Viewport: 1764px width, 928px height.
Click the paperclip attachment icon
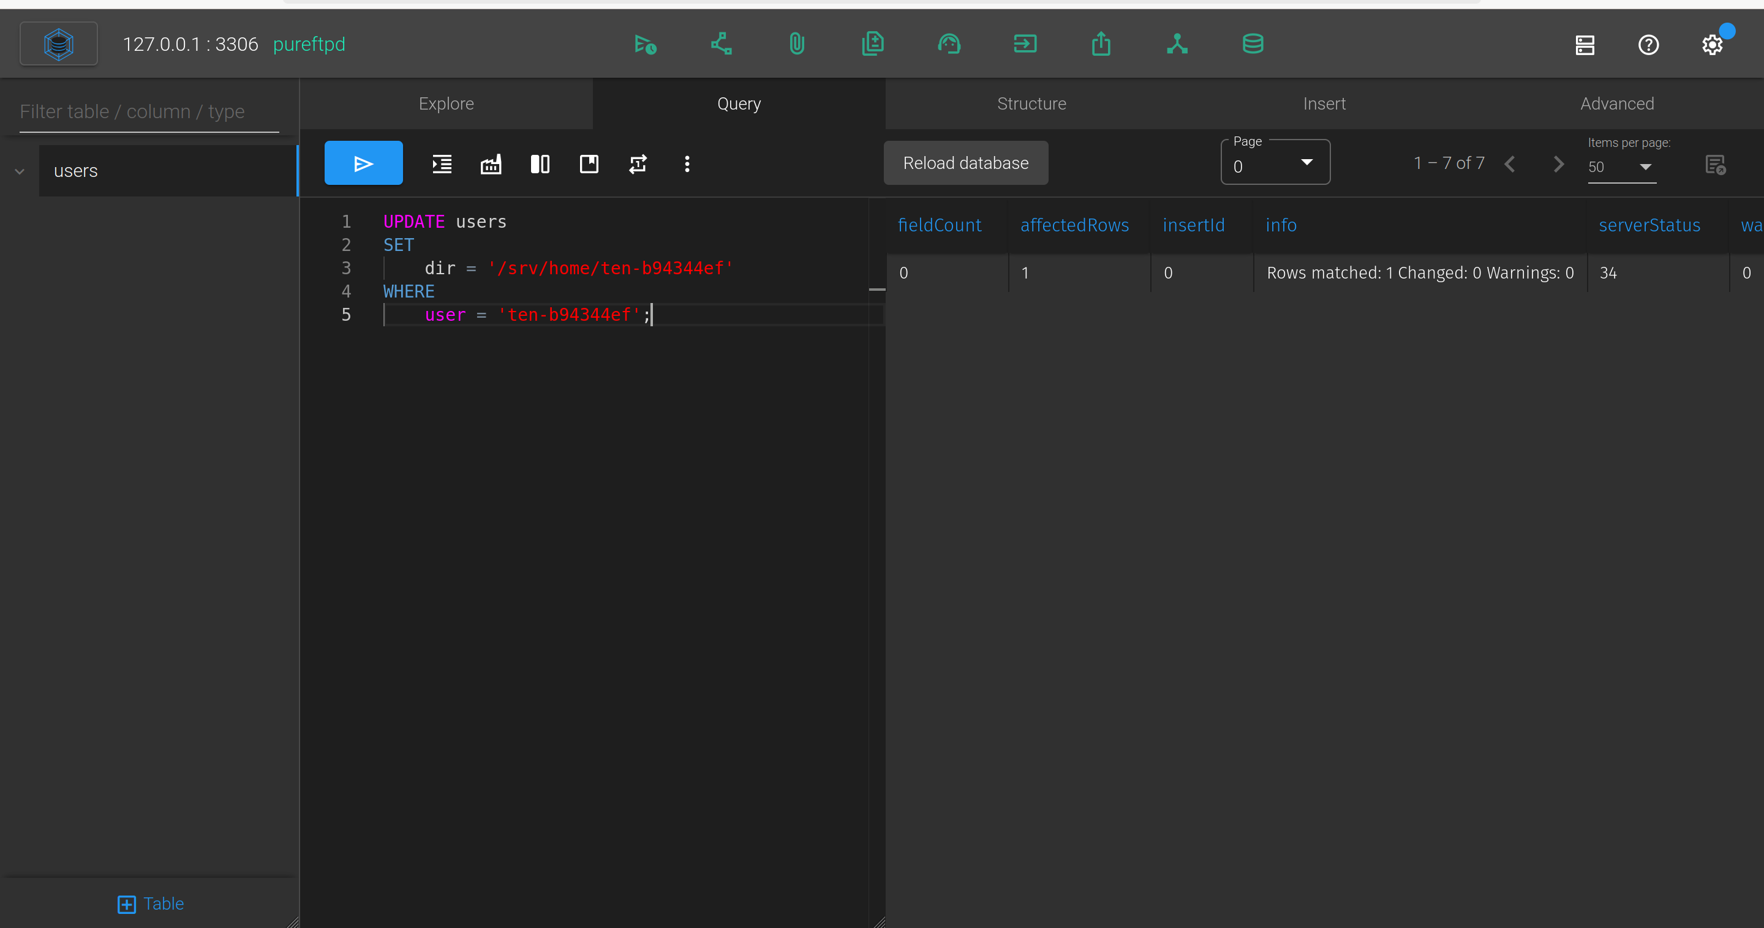[x=796, y=45]
